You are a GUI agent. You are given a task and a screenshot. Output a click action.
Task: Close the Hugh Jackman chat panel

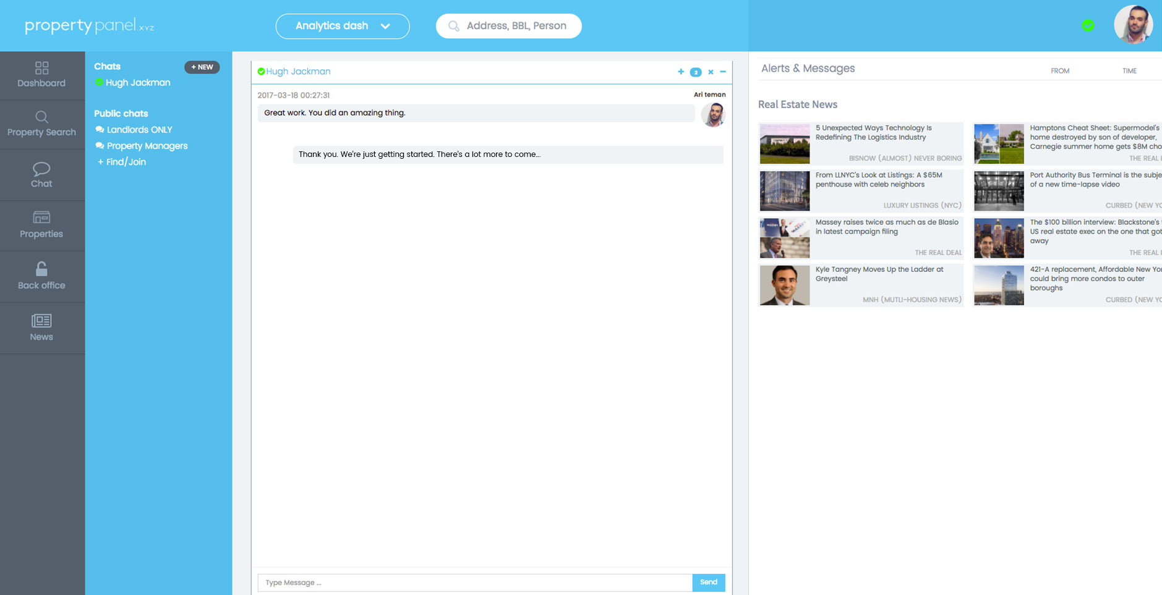[x=711, y=72]
